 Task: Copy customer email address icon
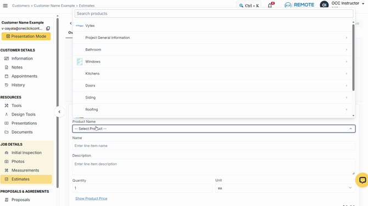coord(48,28)
